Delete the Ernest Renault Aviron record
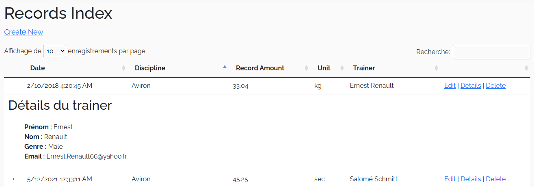 [x=495, y=86]
